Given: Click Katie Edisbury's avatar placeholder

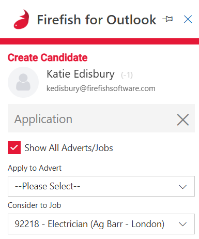Looking at the screenshot, I should (x=23, y=82).
